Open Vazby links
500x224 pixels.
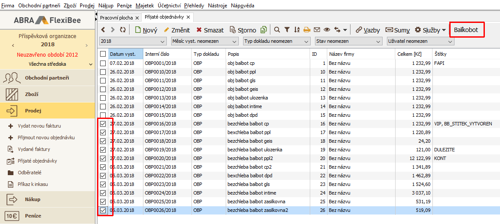pos(368,30)
